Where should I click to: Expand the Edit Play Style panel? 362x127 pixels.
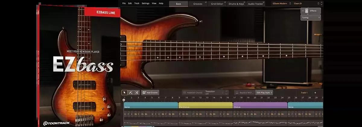(264, 93)
